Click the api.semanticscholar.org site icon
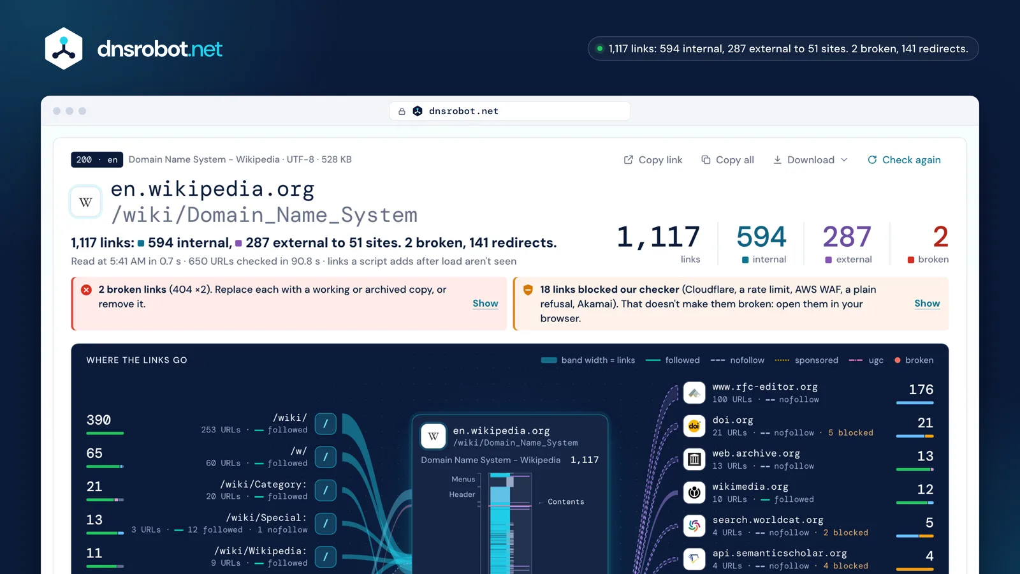Image resolution: width=1020 pixels, height=574 pixels. pos(694,559)
